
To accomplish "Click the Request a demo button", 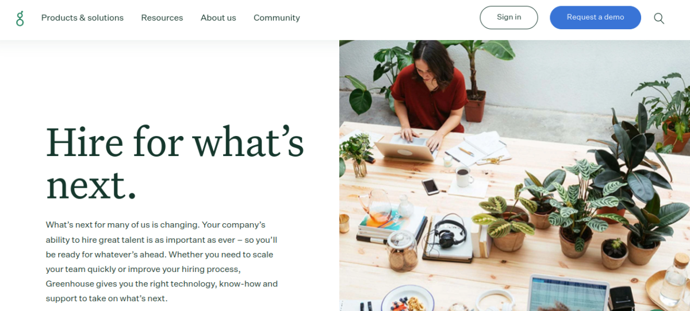I will point(595,17).
